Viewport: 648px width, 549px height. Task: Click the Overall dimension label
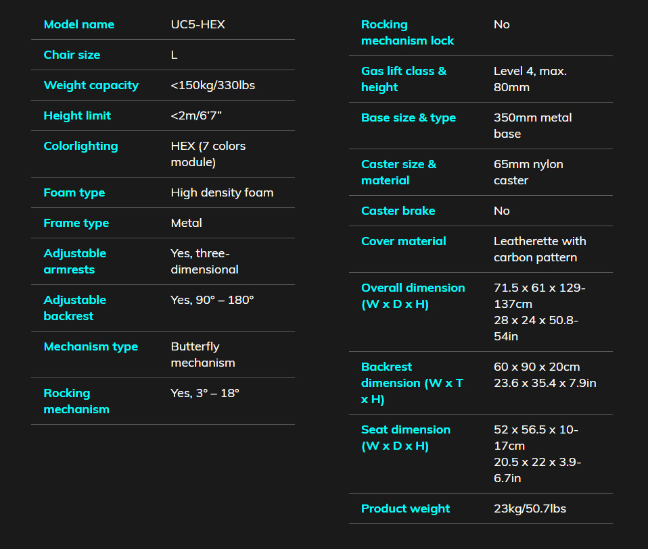(413, 296)
